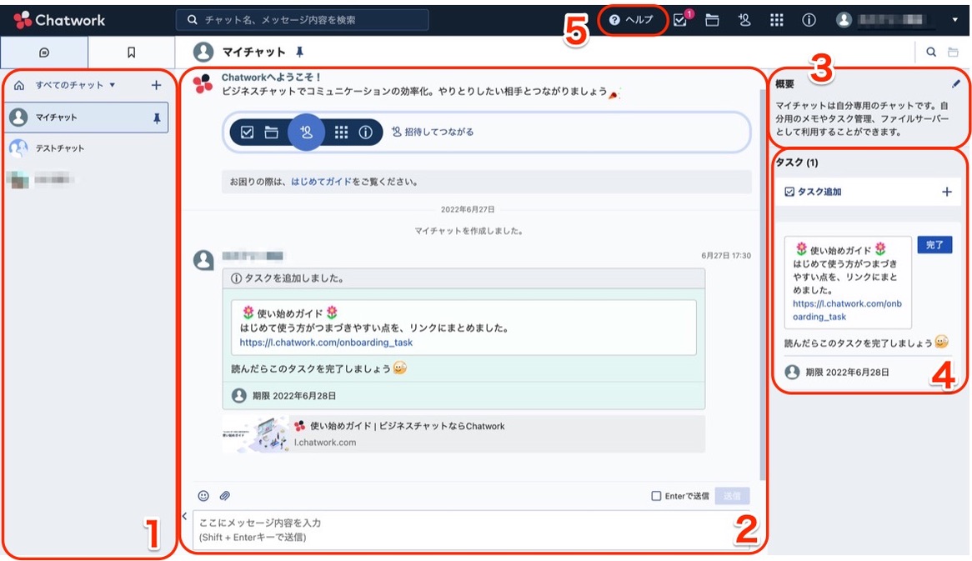972x561 pixels.
Task: Open the contact management icon in the header
Action: tap(745, 20)
